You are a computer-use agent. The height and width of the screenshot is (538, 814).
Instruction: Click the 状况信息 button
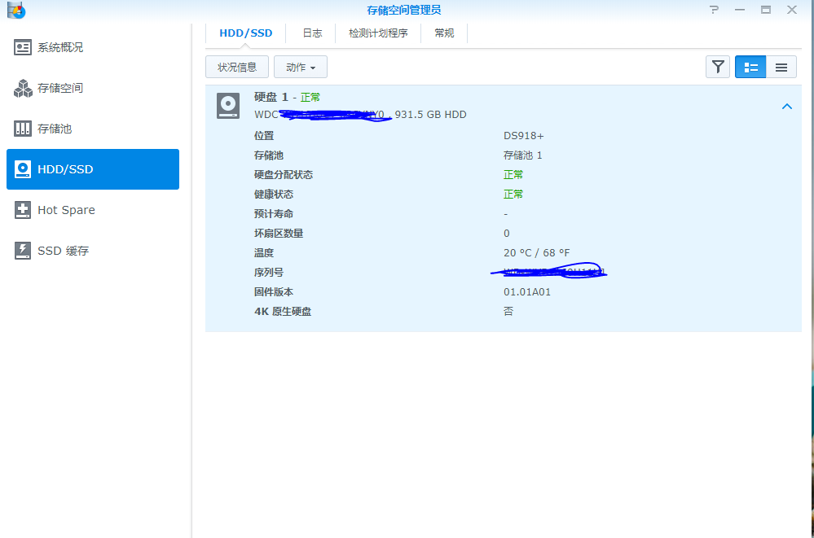pyautogui.click(x=237, y=67)
